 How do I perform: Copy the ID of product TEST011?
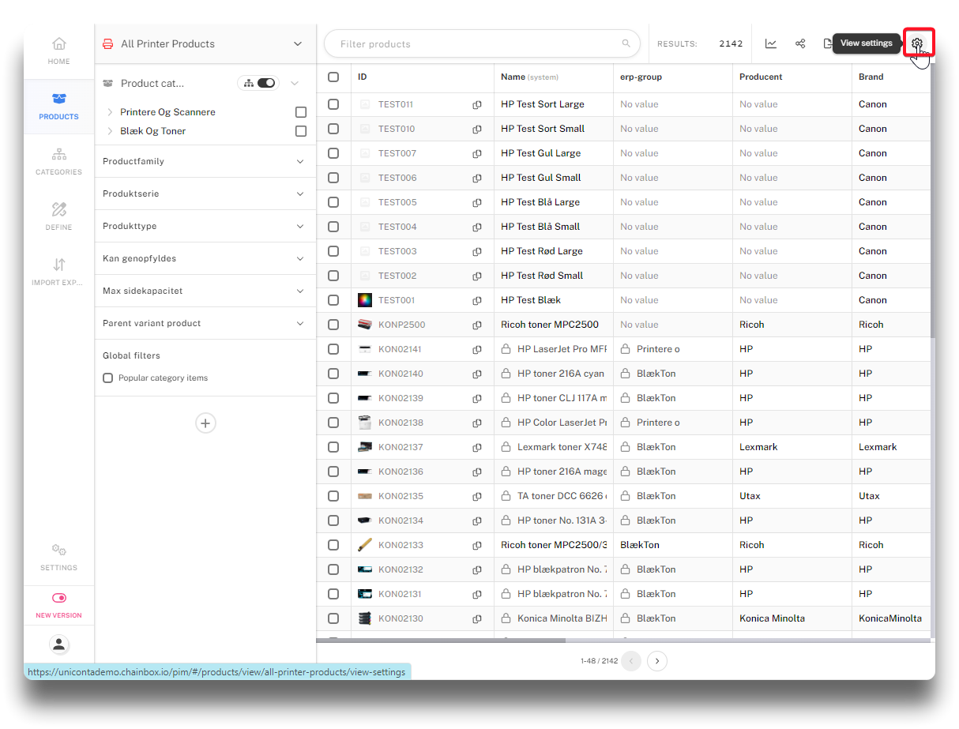477,104
